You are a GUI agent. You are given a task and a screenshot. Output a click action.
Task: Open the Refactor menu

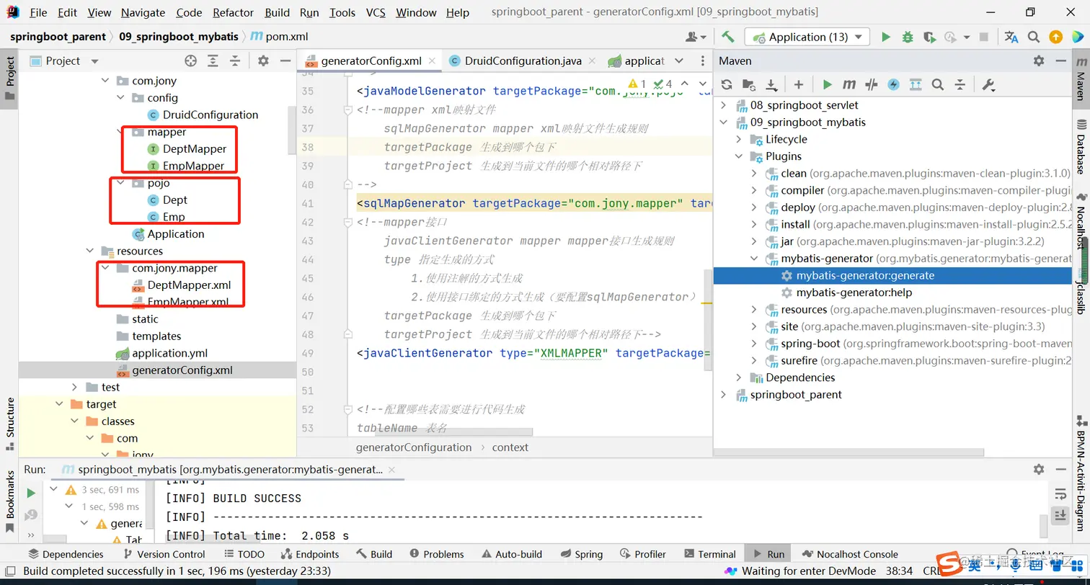[233, 12]
